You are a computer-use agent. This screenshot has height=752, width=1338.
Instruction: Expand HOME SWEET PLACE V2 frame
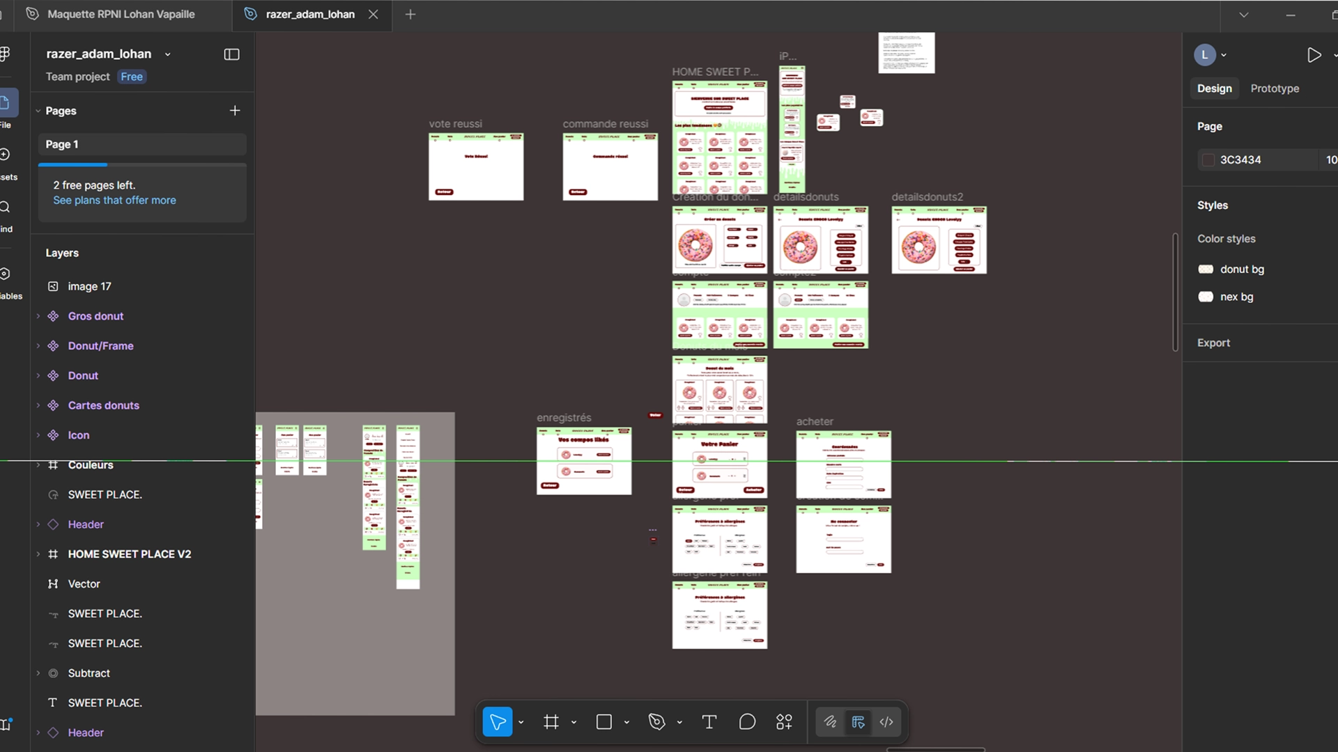[38, 554]
